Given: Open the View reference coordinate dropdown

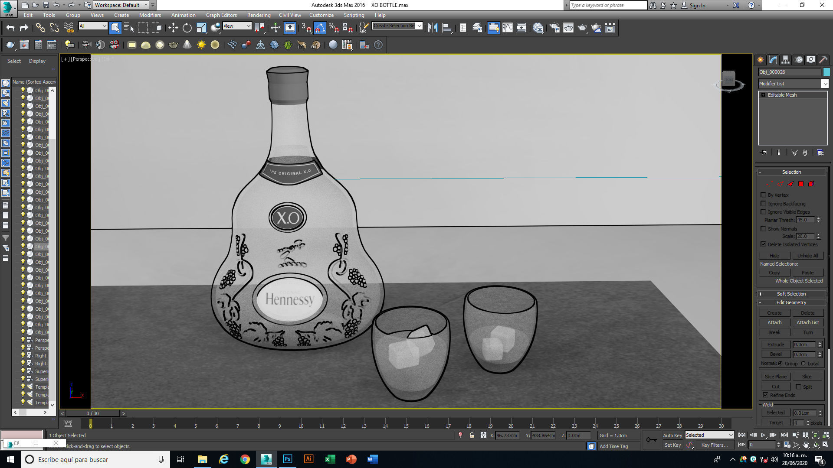Looking at the screenshot, I should click(x=237, y=26).
